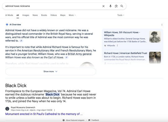
Task: Click the William Howe portrait thumbnail
Action: point(155,37)
